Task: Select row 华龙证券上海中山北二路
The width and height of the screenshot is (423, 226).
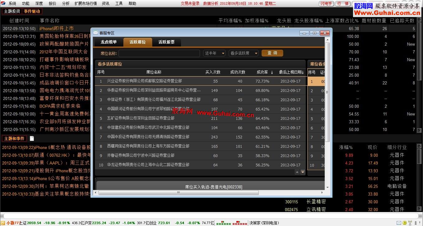Action: 201,165
